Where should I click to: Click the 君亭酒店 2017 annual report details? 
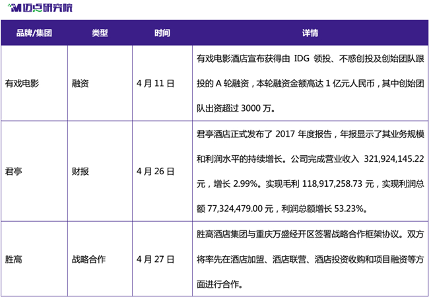[310, 172]
